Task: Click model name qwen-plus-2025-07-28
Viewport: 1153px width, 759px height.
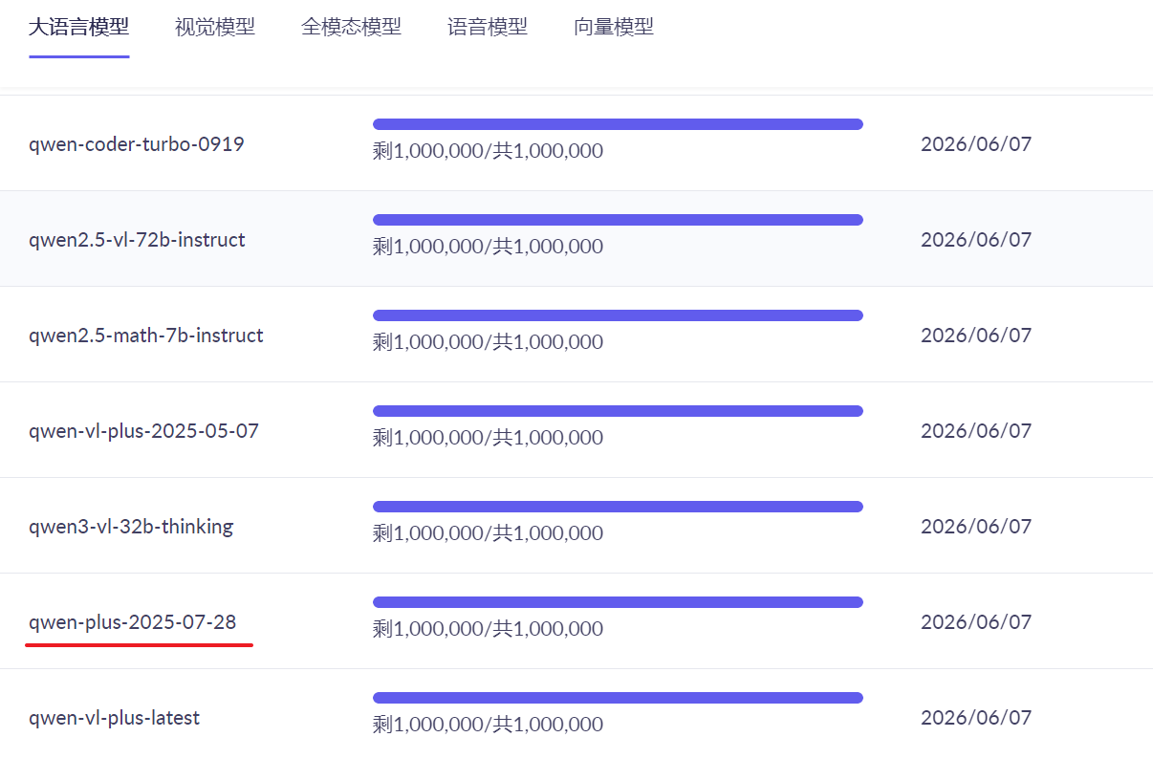Action: 133,622
